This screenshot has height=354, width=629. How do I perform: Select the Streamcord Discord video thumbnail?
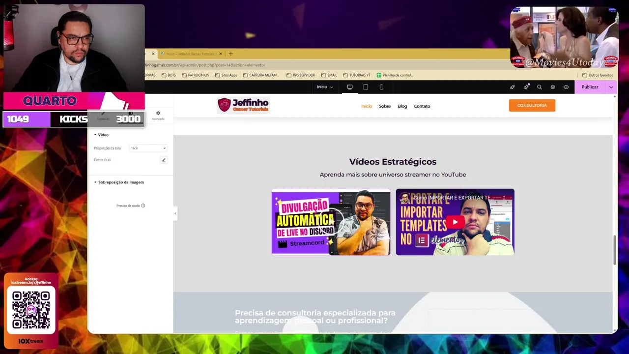(331, 222)
